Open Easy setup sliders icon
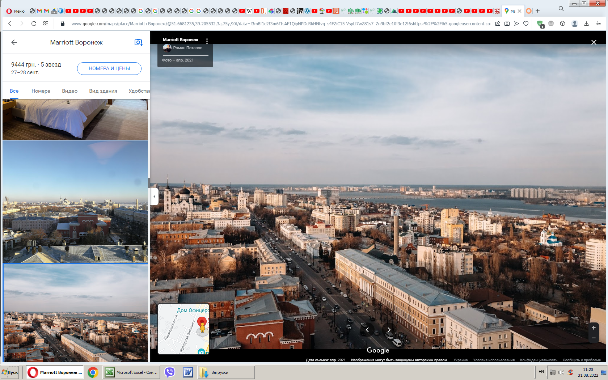Viewport: 608px width, 380px height. pyautogui.click(x=599, y=24)
